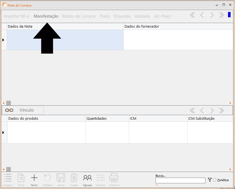Click upper grid horizontal scrollbar right arrow
Viewport: 235px width, 189px height.
(230, 103)
